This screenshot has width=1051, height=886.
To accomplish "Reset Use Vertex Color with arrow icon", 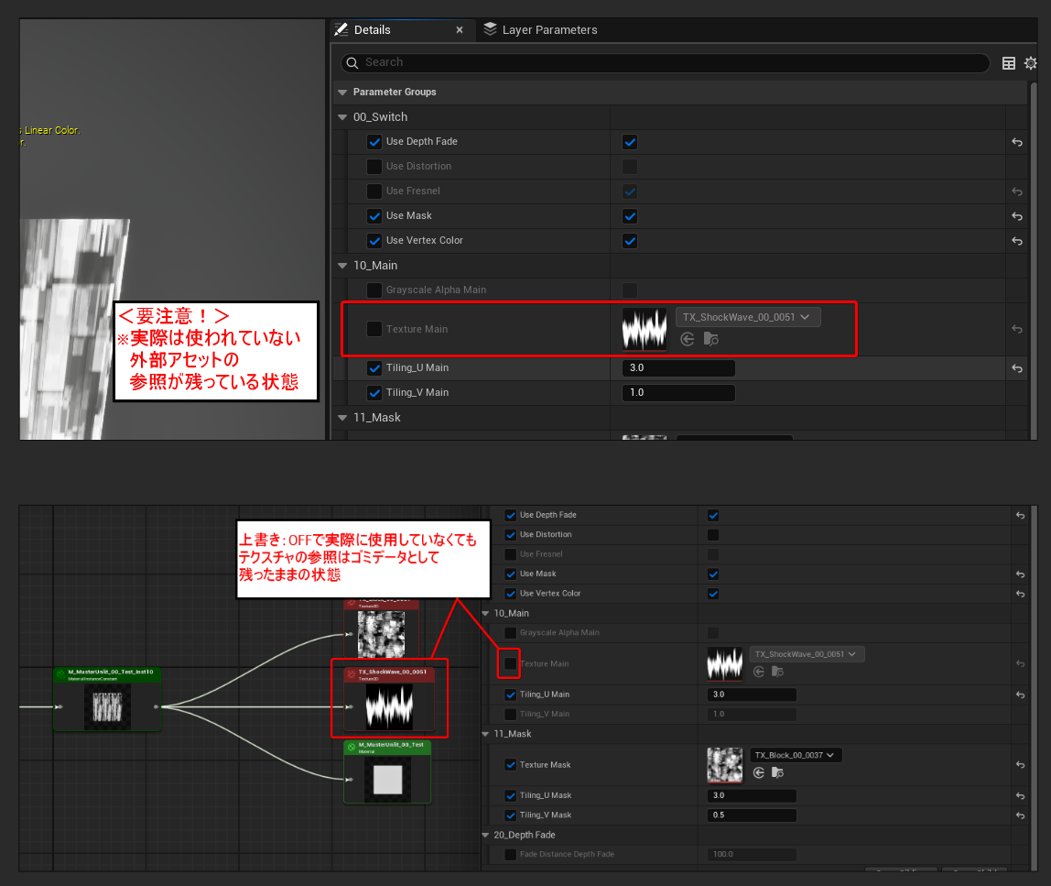I will (1016, 241).
